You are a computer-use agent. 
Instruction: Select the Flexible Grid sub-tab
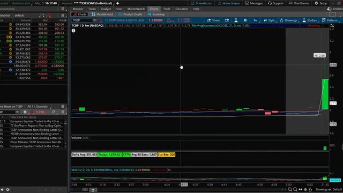102,14
